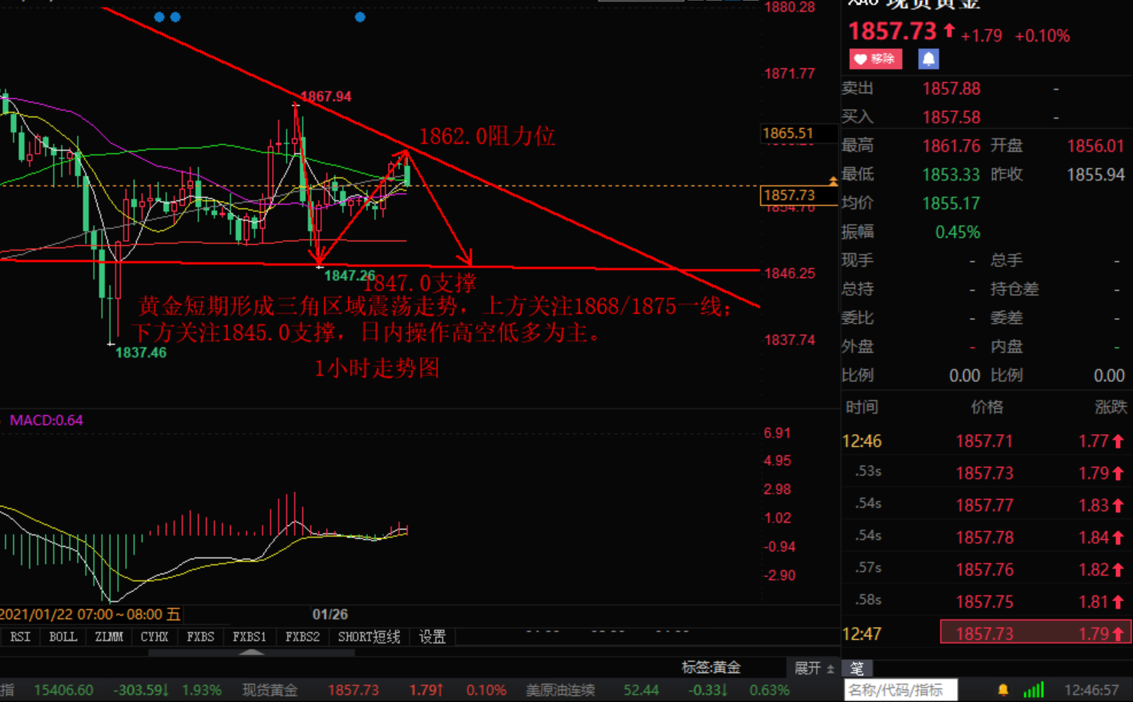Select the .53s tick row price 1857.73
The image size is (1133, 702).
(x=985, y=473)
